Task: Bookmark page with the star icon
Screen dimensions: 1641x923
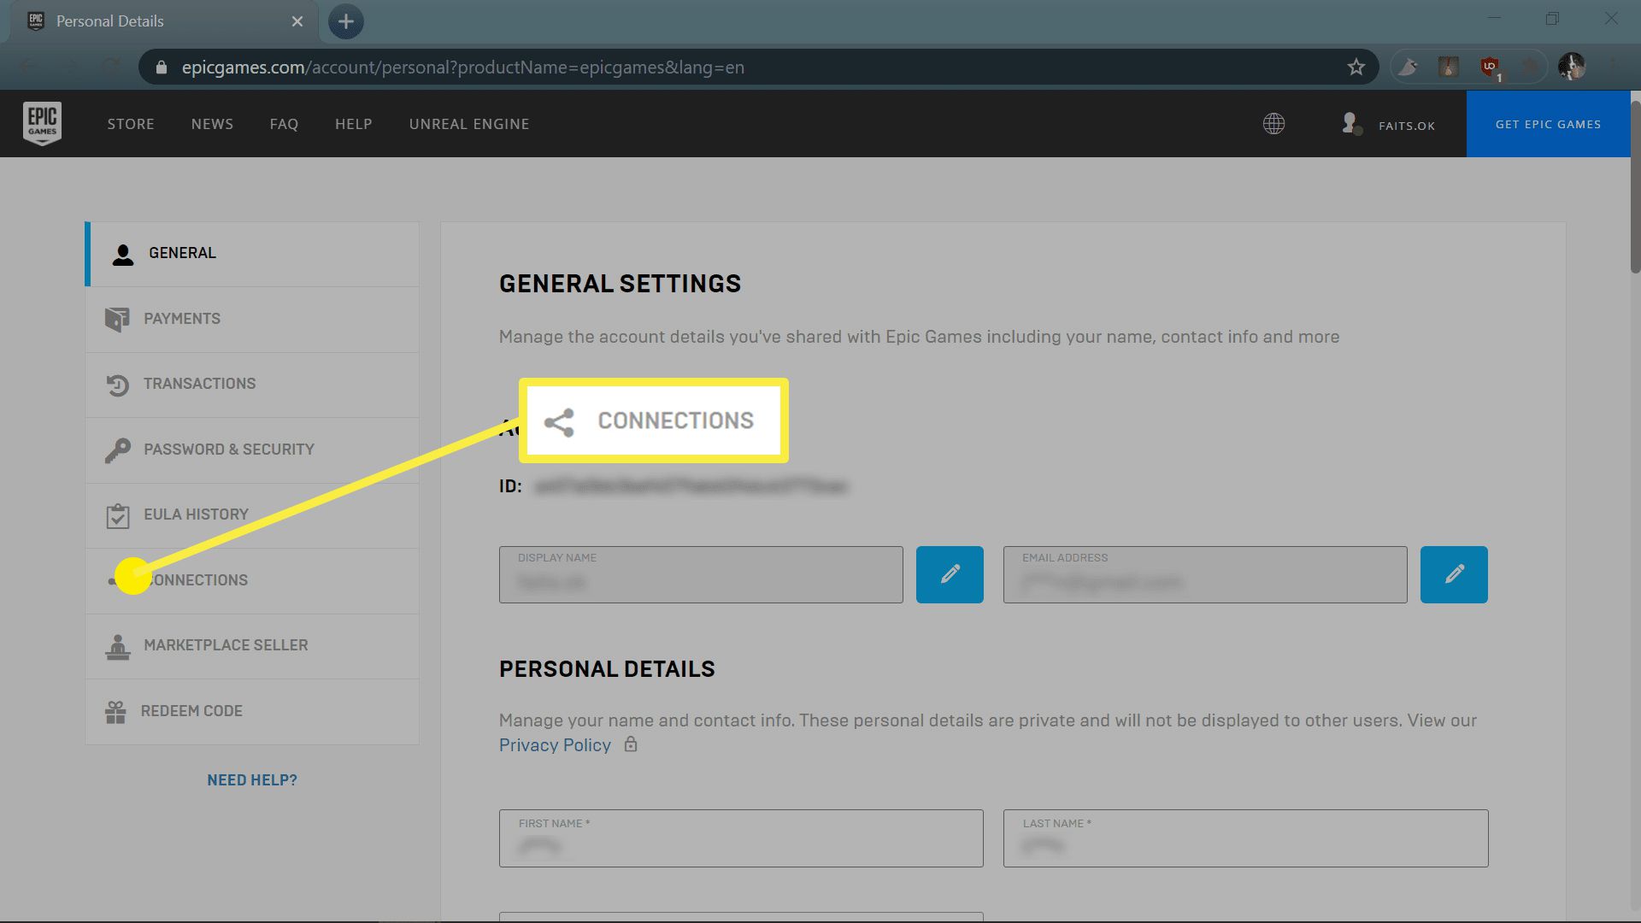Action: click(1356, 68)
